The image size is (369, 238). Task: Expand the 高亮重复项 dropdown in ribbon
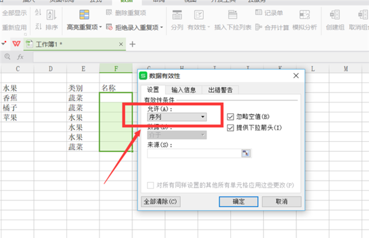101,27
